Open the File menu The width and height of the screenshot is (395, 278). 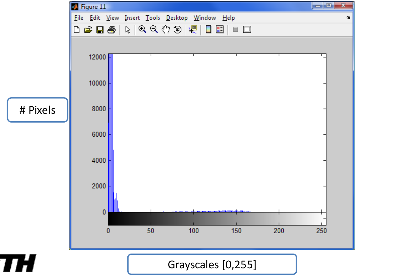click(x=79, y=18)
